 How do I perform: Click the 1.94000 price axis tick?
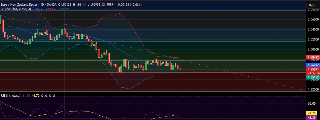[x=313, y=79]
